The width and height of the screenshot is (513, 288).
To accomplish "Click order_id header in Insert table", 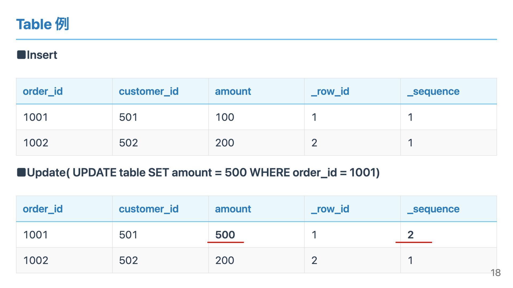I will (x=42, y=91).
